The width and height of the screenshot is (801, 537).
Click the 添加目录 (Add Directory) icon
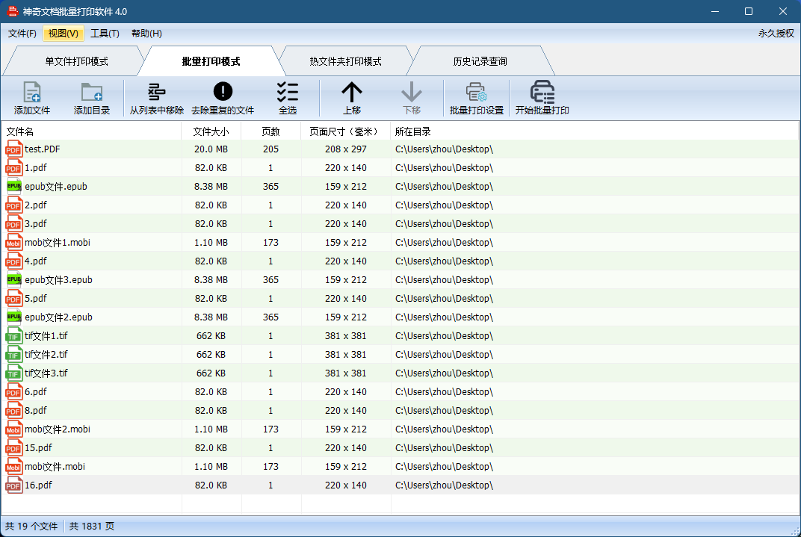pos(92,92)
